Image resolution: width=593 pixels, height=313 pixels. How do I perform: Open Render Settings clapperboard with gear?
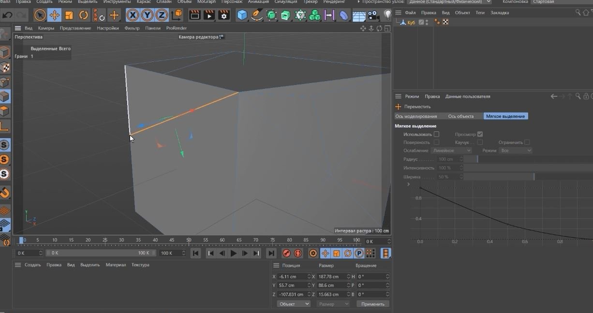(x=223, y=15)
